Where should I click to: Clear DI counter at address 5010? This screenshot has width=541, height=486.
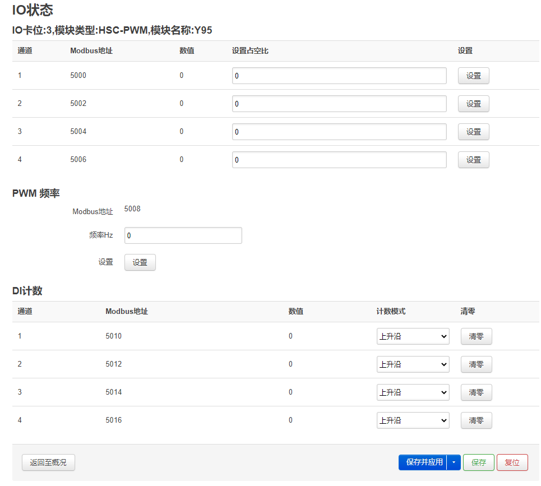[x=476, y=336]
